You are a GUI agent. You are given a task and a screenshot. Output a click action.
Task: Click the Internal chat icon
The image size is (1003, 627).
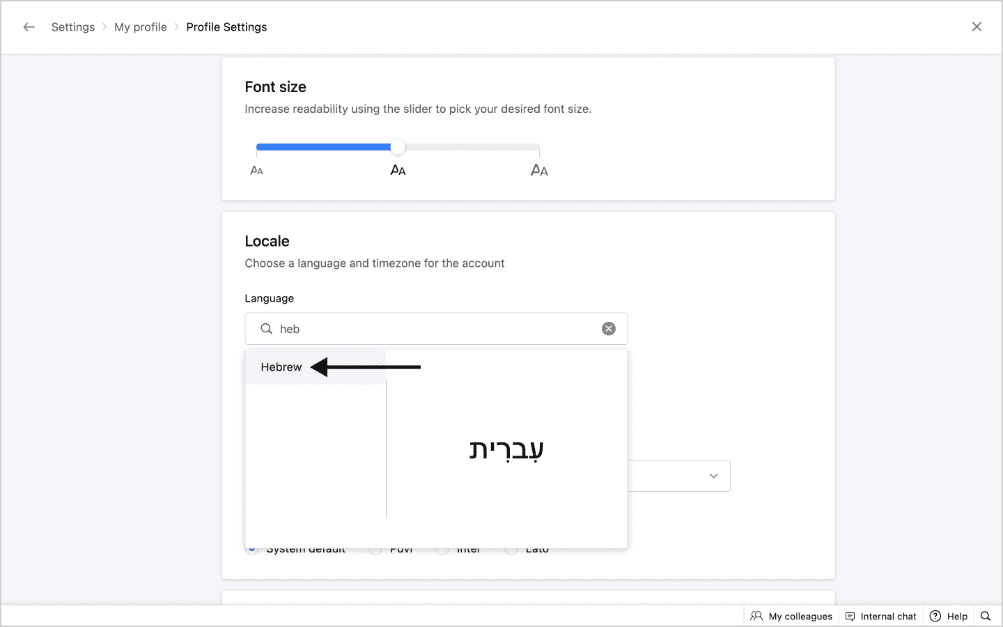850,616
